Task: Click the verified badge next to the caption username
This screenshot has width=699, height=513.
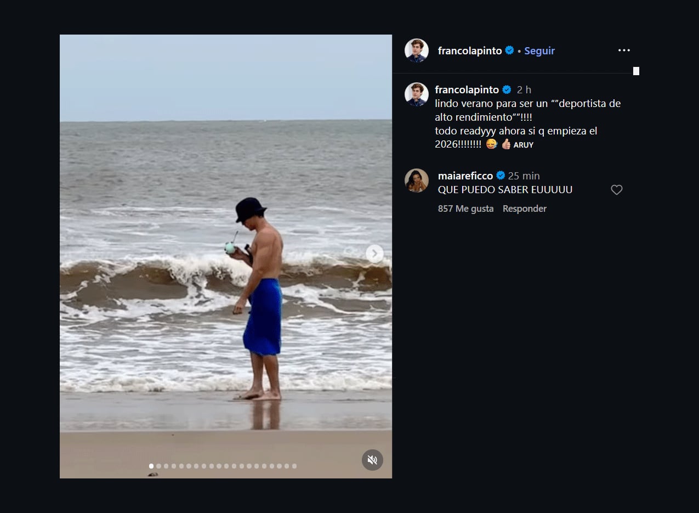Action: [505, 89]
